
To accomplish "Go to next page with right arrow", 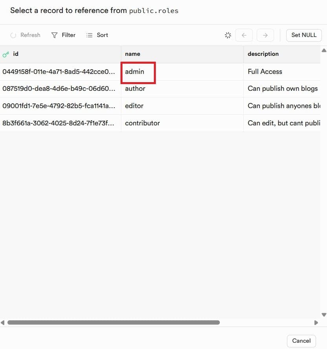I will pos(265,35).
